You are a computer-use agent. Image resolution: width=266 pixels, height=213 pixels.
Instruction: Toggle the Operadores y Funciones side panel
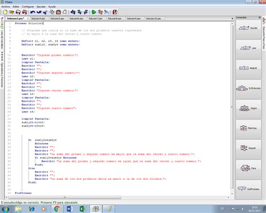click(2, 74)
